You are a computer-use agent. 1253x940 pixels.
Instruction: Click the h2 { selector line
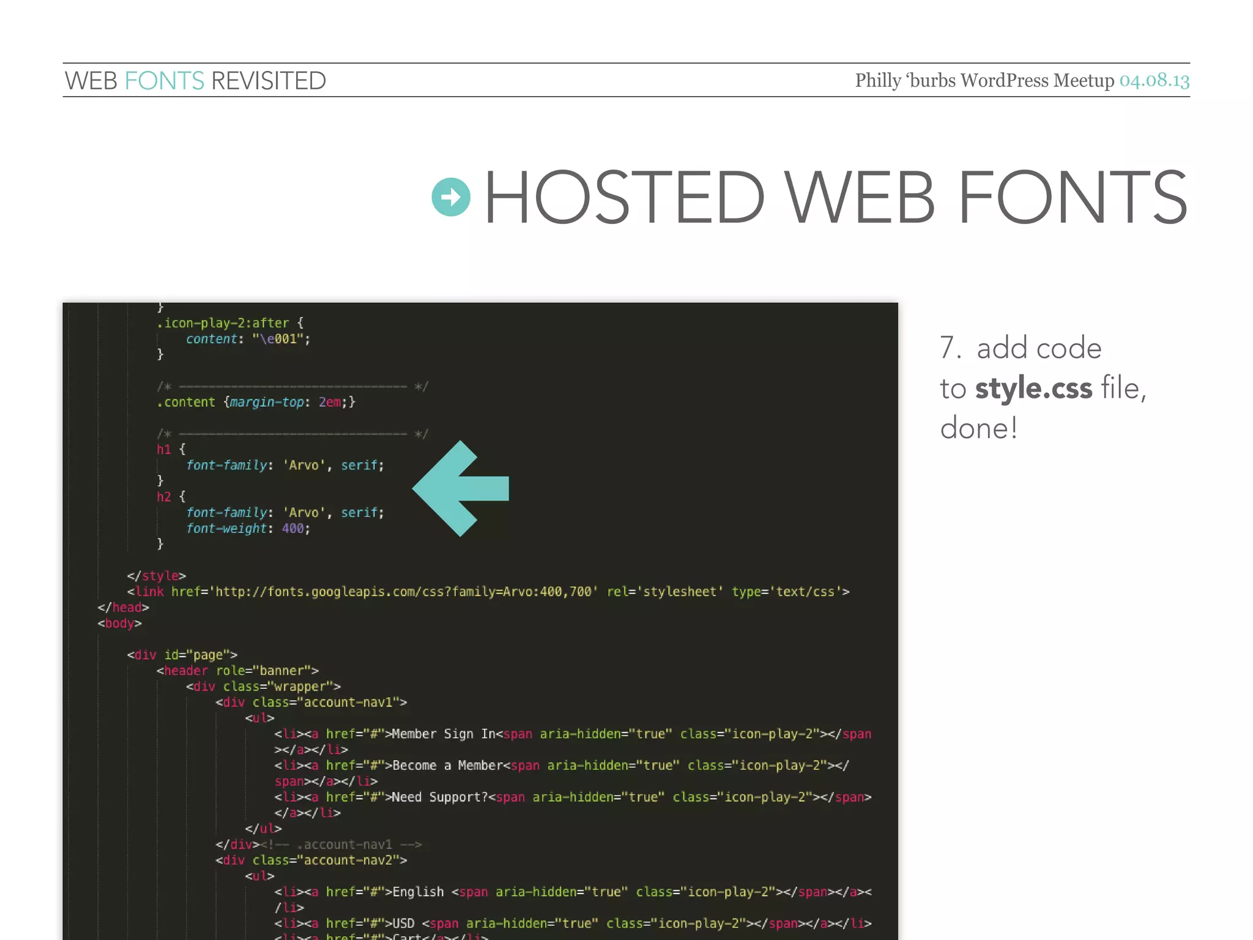171,496
